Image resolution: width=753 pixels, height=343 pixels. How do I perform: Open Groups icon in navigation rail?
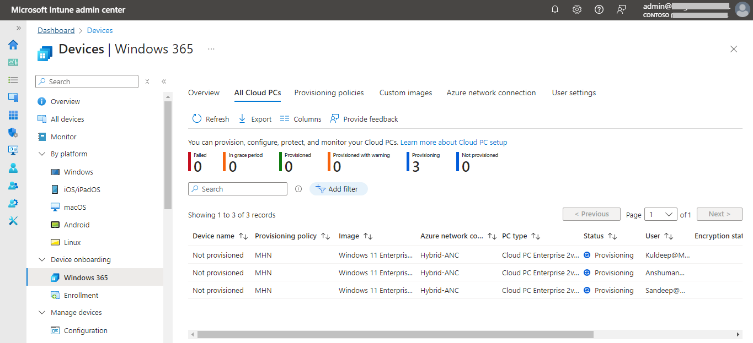pos(13,186)
